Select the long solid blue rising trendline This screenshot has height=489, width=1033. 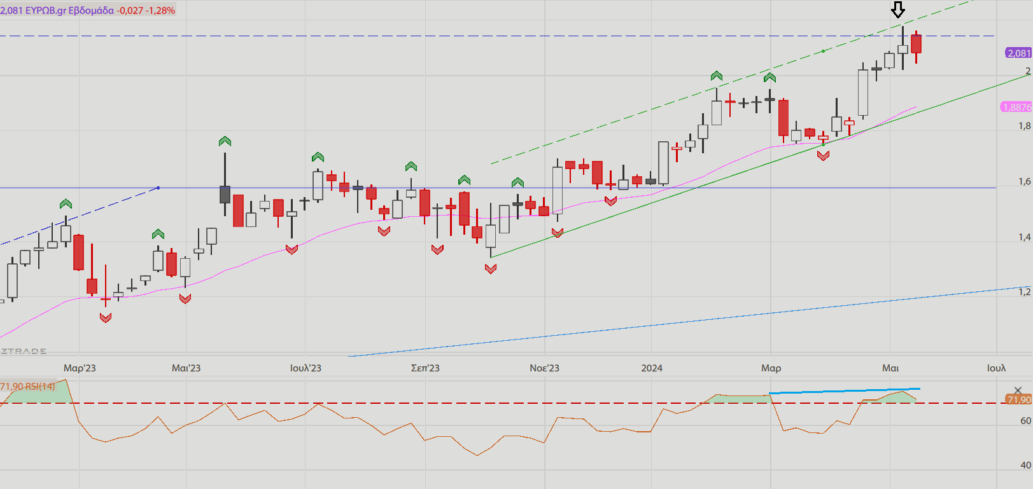(x=690, y=322)
